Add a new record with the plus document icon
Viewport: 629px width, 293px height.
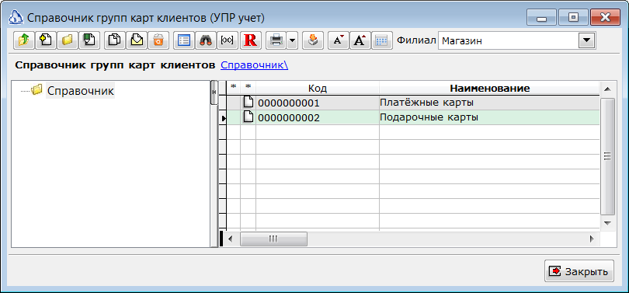tap(46, 40)
